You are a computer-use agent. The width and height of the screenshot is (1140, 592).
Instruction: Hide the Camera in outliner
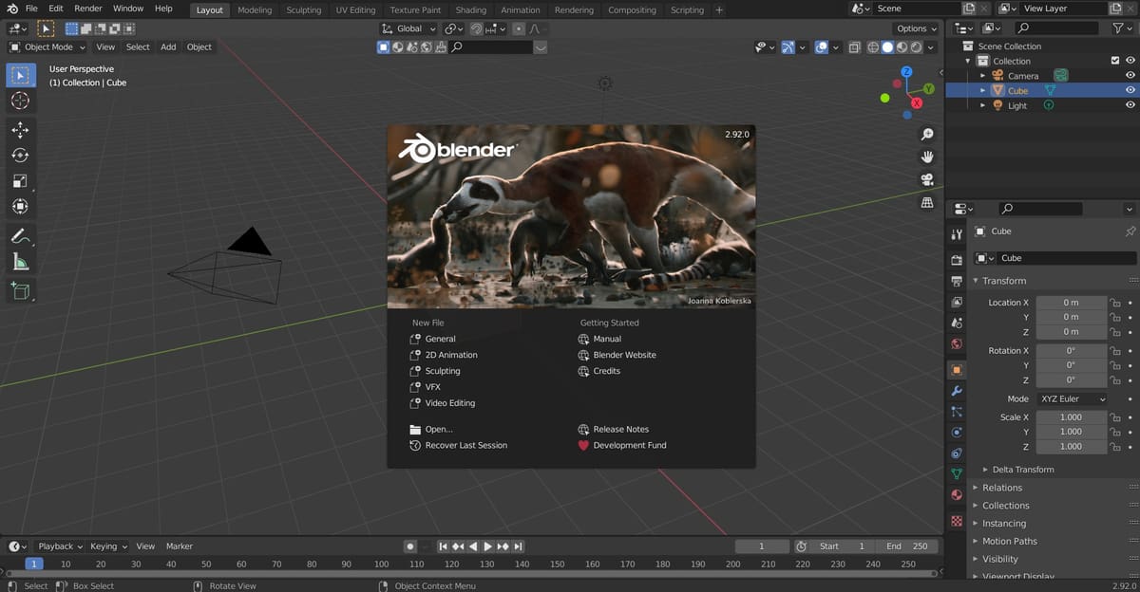(x=1130, y=76)
